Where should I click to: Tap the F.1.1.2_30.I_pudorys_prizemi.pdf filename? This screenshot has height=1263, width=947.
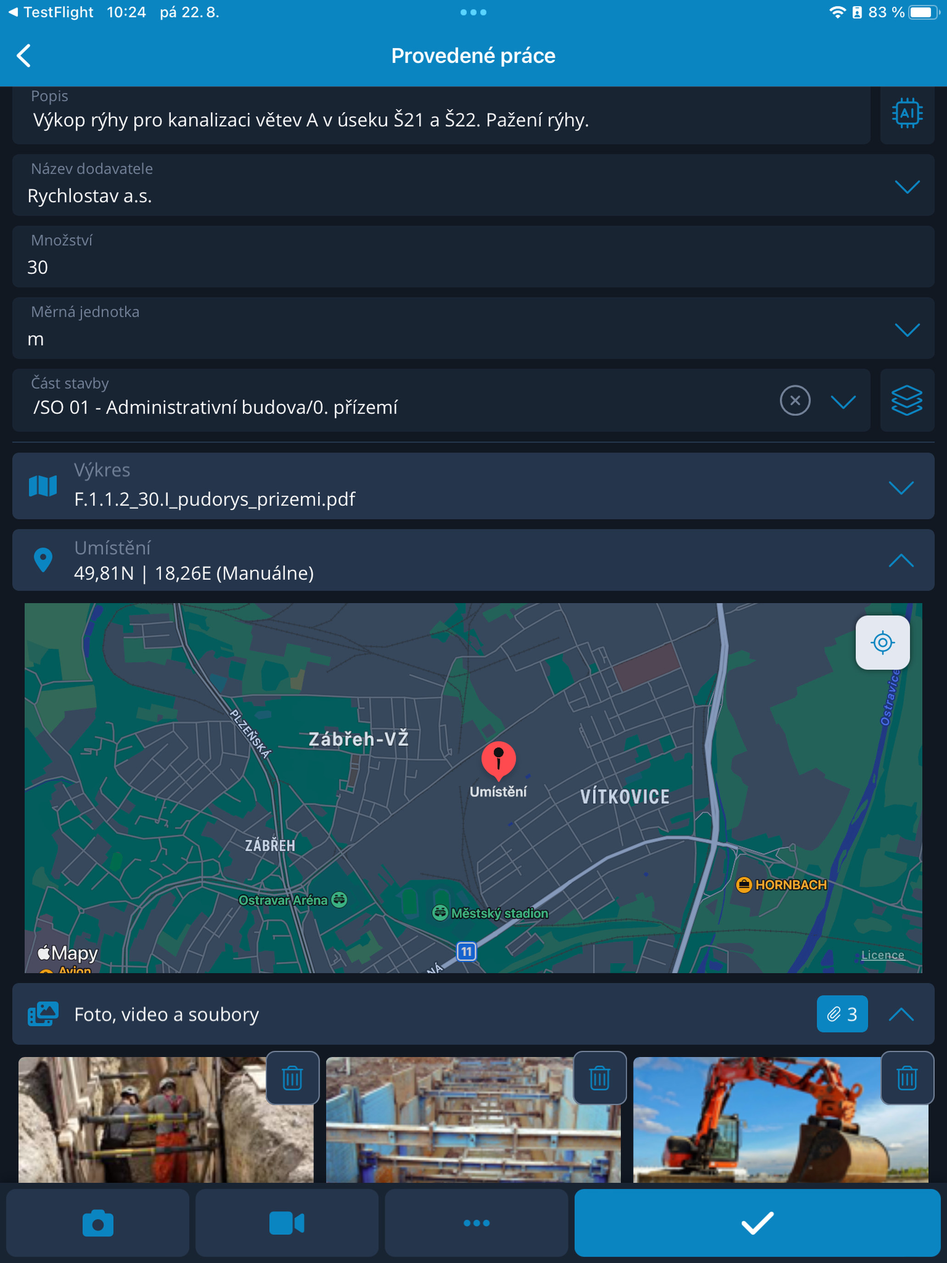pyautogui.click(x=215, y=499)
